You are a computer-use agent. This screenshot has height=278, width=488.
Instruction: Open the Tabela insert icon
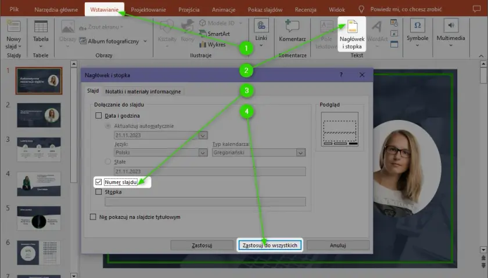tap(41, 26)
